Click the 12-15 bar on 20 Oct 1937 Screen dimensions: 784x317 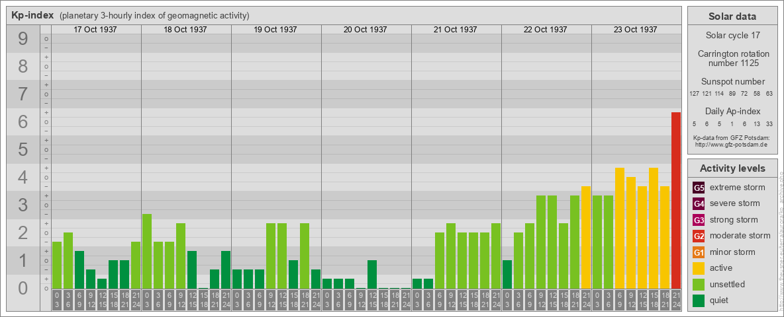pyautogui.click(x=372, y=274)
